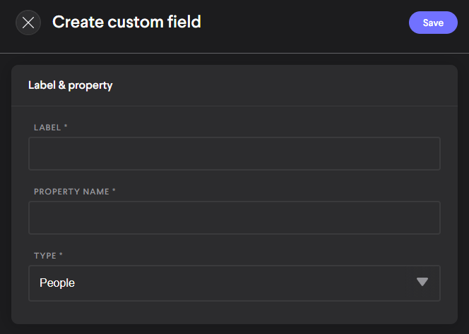469x334 pixels.
Task: Click into the Property name field
Action: pyautogui.click(x=234, y=218)
